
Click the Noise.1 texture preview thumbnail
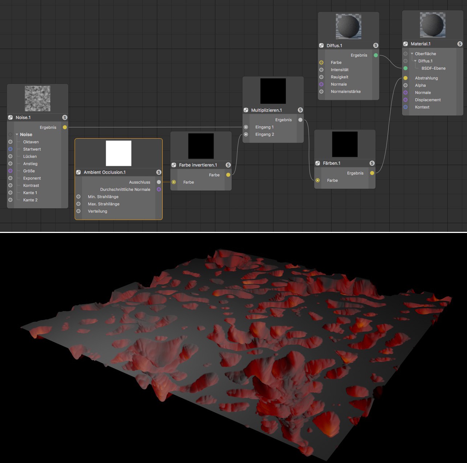coord(37,99)
